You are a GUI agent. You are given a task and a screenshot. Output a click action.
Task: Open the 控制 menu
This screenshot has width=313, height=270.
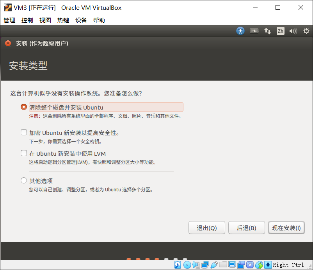click(27, 20)
